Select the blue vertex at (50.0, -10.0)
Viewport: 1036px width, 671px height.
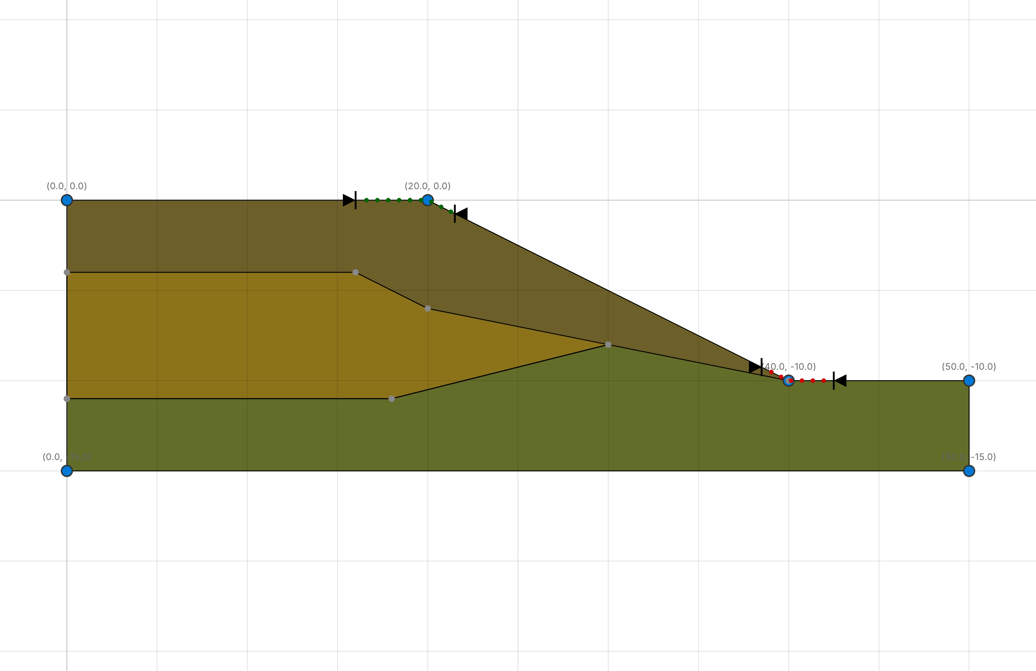pyautogui.click(x=969, y=381)
